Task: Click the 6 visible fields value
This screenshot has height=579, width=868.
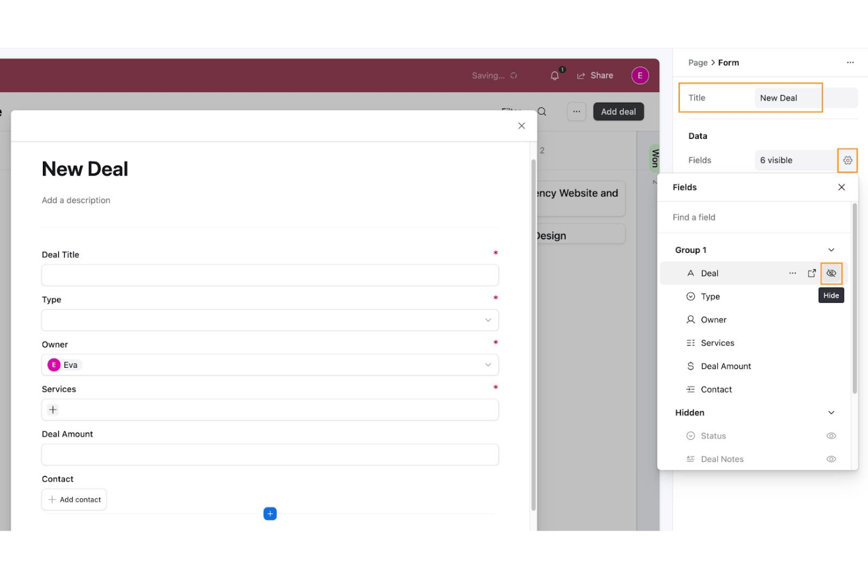Action: [x=795, y=160]
